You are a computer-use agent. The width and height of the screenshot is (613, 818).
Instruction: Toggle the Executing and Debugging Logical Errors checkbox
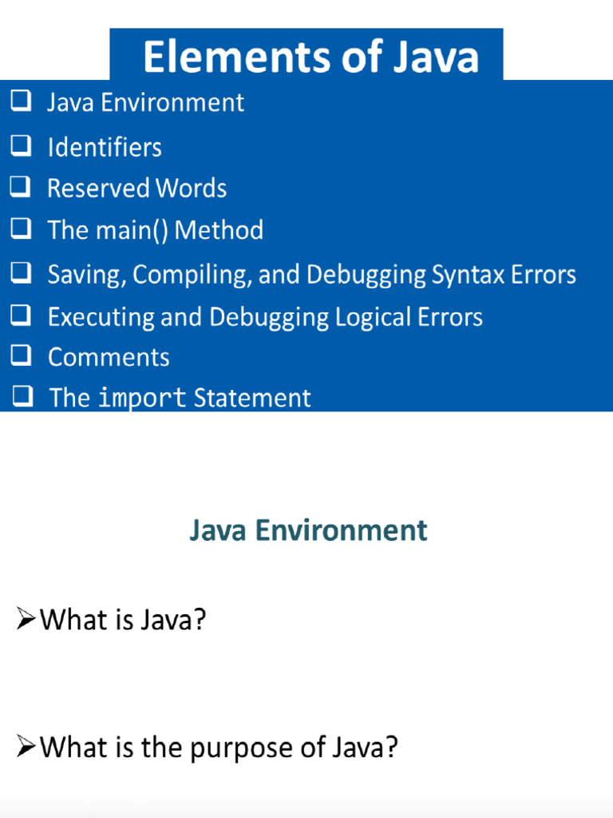click(x=21, y=316)
